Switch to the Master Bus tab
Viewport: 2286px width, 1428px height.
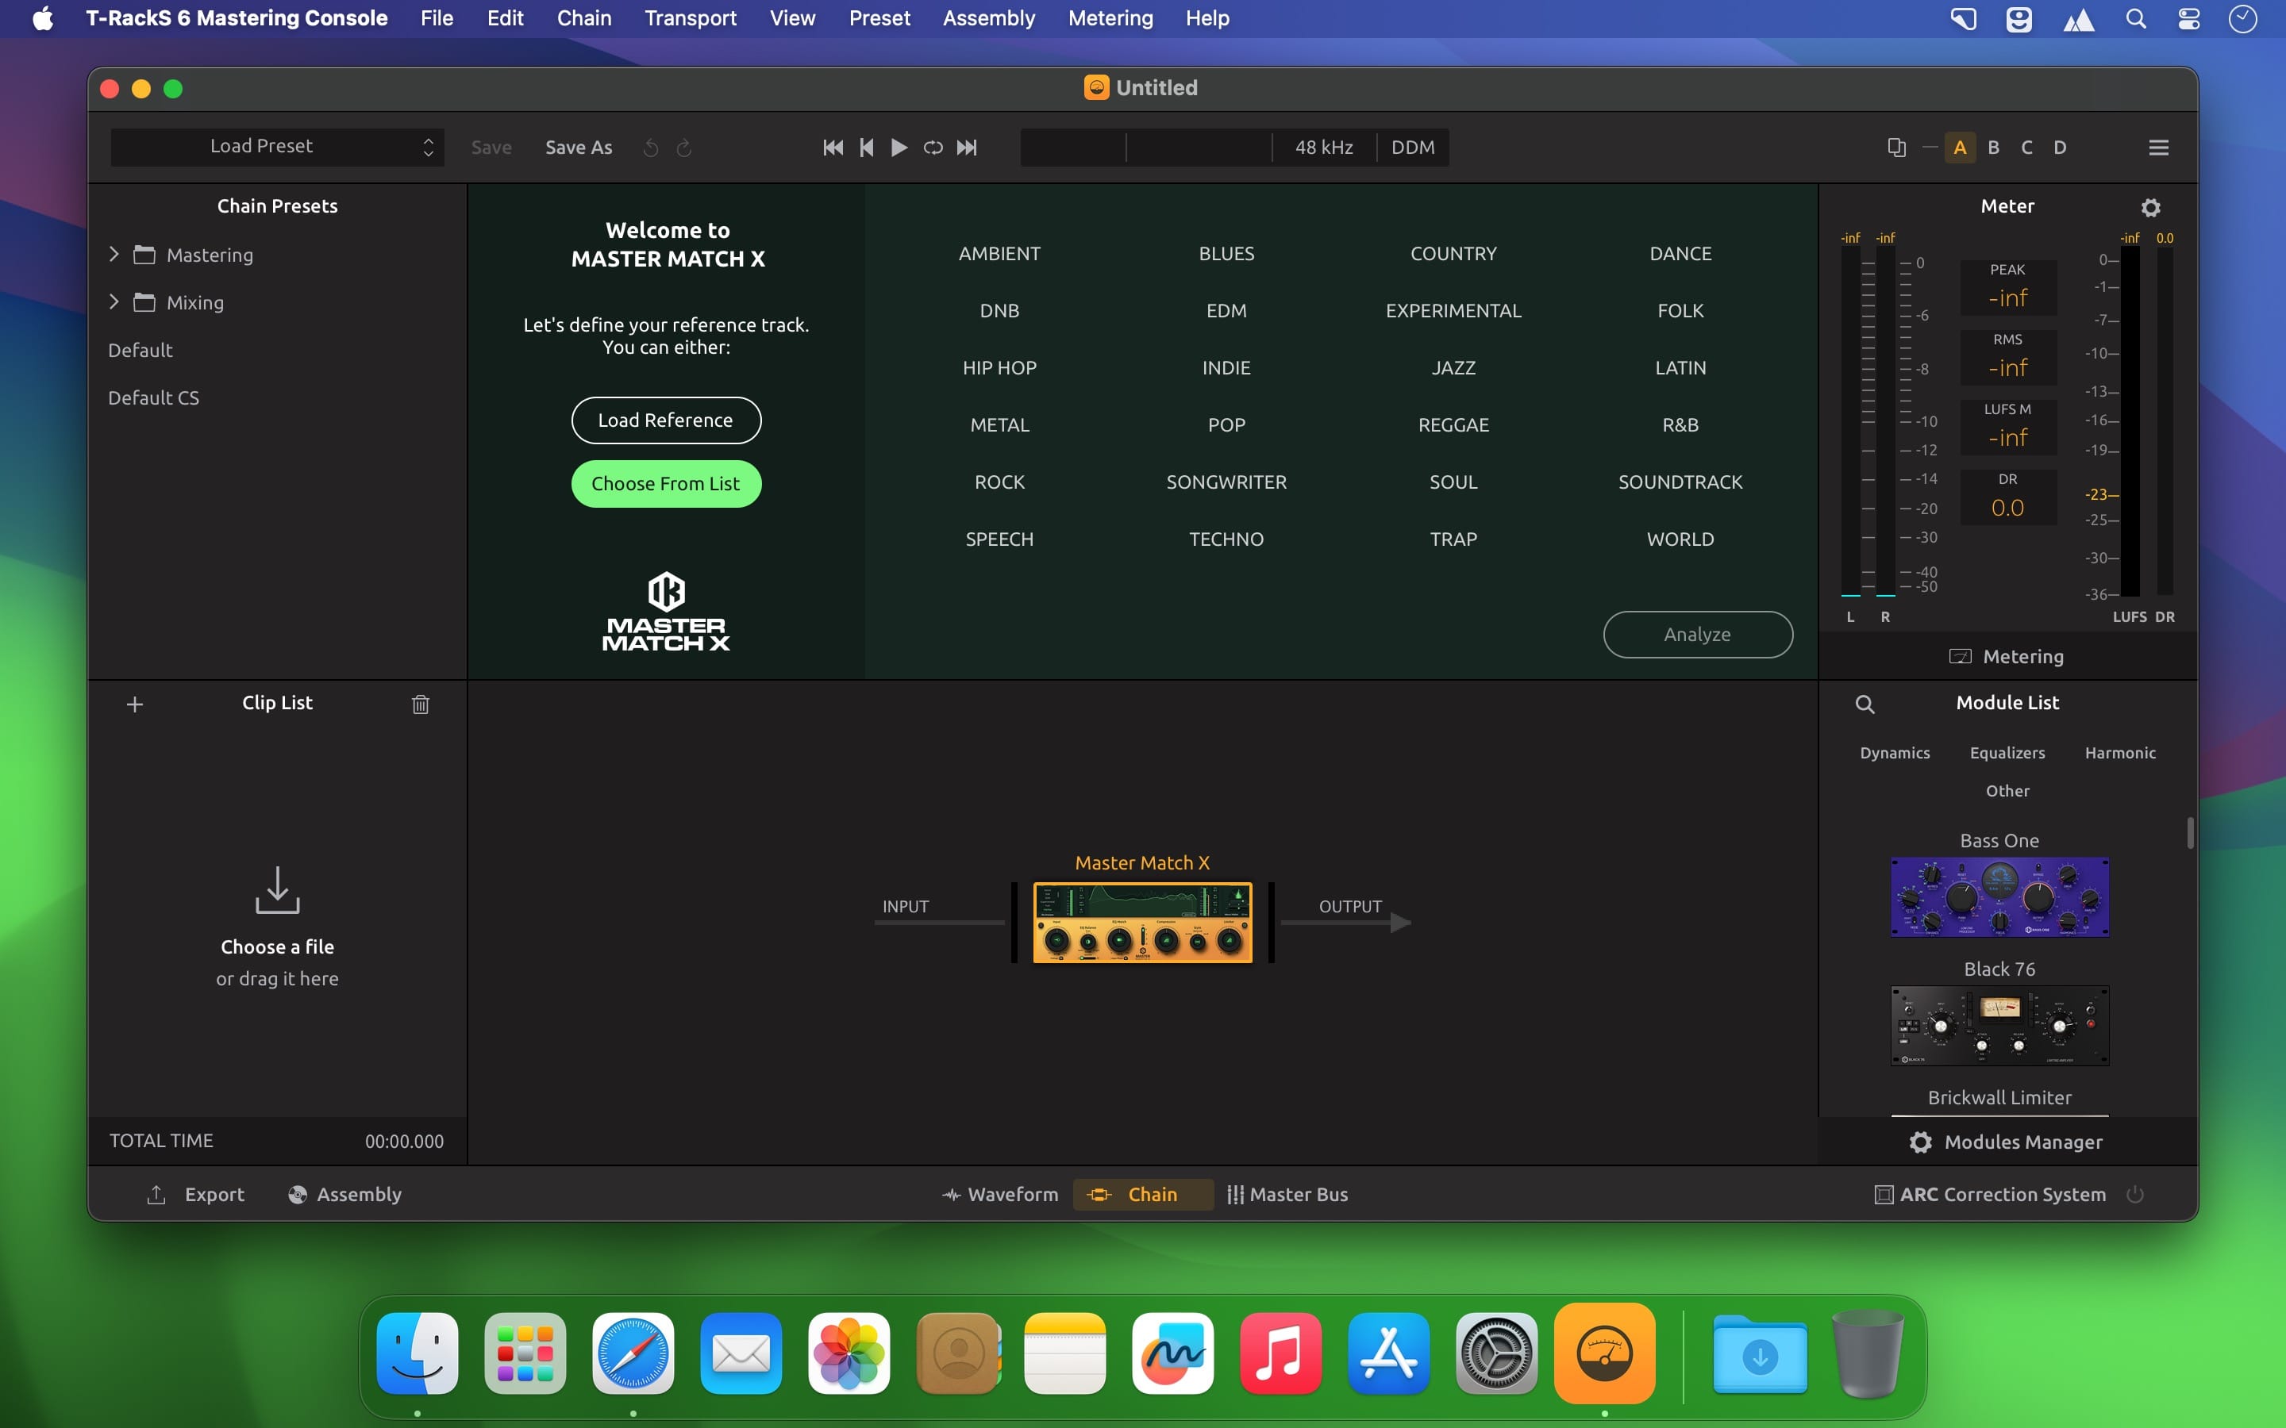click(1287, 1194)
